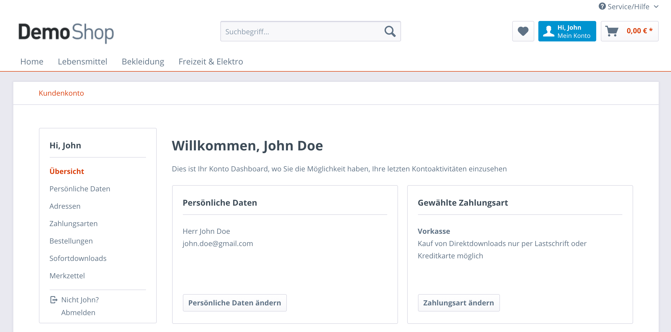Click the shopping cart icon

pos(611,31)
